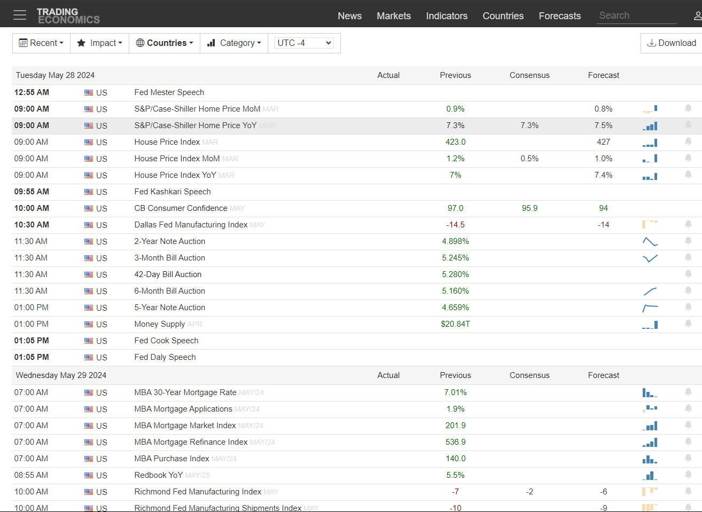Screen dimensions: 702x512
Task: Click the Wednesday May 29 2024 date header
Action: pos(61,375)
